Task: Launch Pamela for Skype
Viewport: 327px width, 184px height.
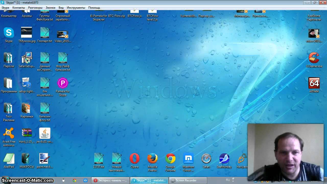Action: pyautogui.click(x=63, y=87)
